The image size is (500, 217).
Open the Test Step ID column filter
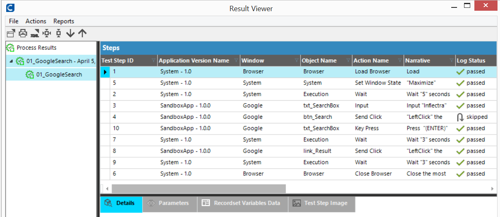(154, 61)
